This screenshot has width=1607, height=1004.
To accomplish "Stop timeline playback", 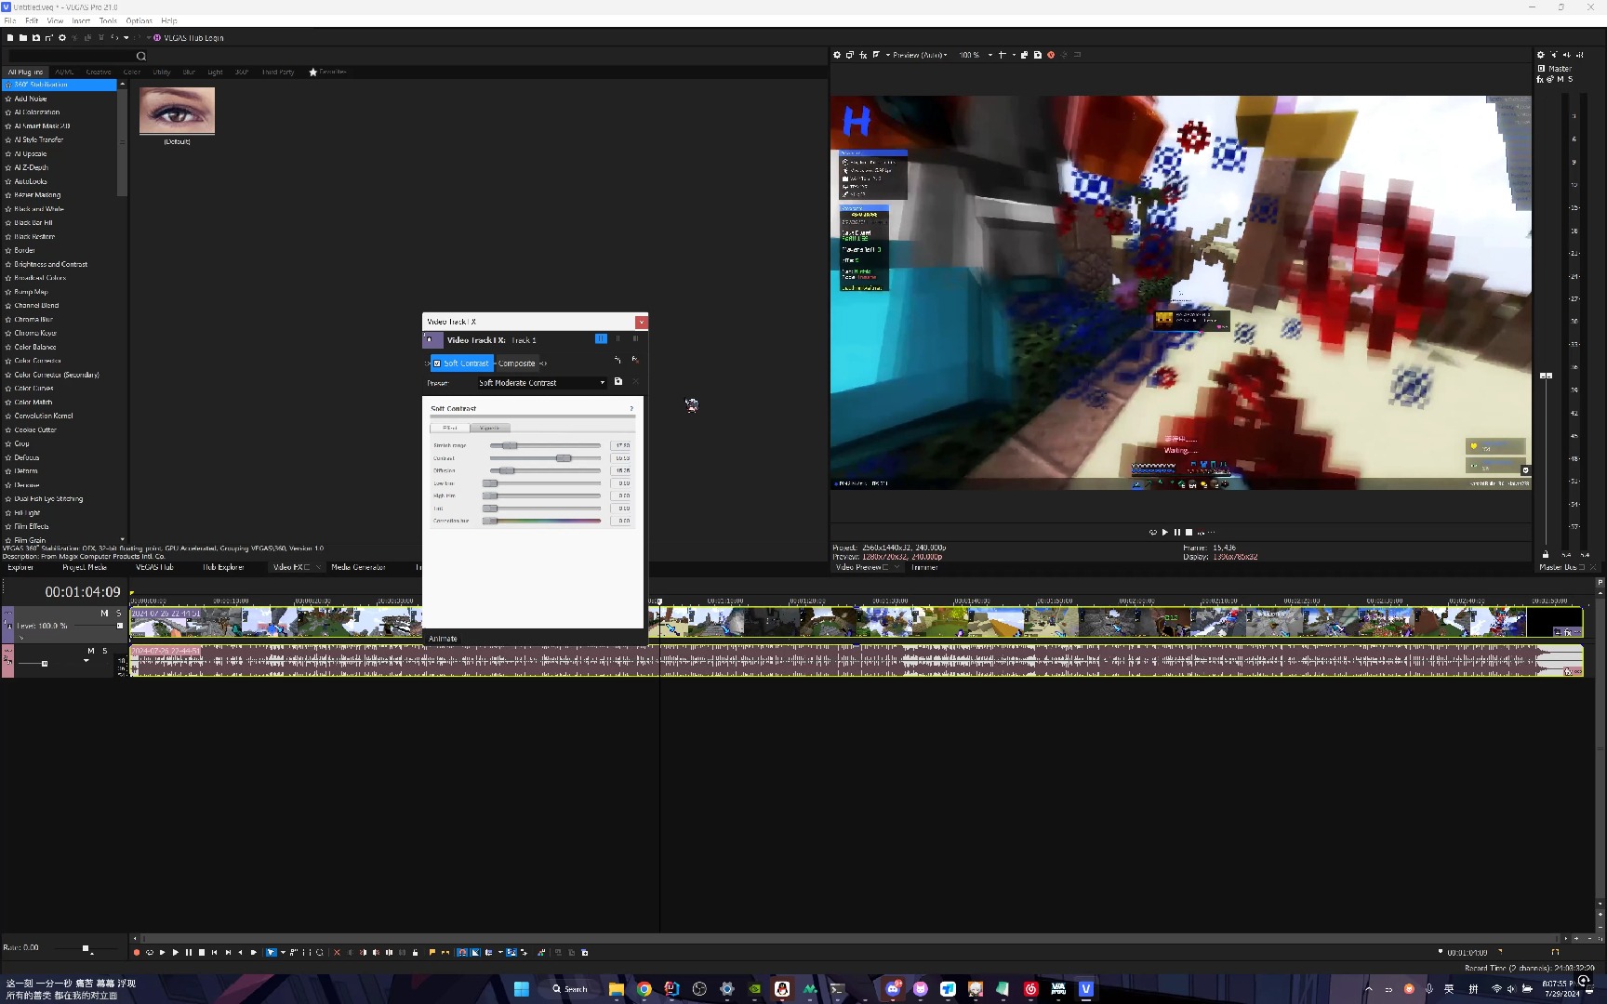I will click(x=202, y=952).
